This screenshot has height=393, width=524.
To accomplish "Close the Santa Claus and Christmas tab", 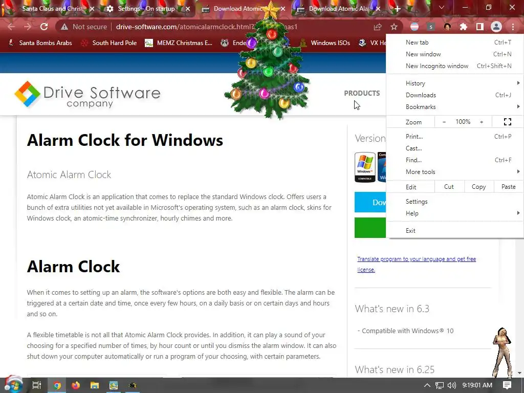I will point(92,9).
